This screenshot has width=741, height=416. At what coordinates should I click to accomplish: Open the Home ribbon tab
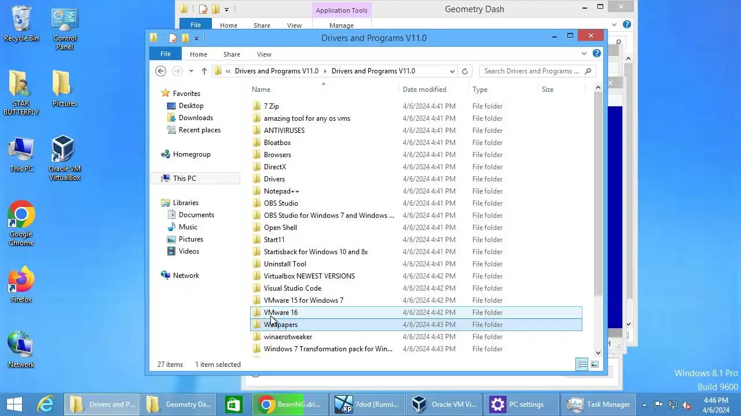[x=199, y=54]
